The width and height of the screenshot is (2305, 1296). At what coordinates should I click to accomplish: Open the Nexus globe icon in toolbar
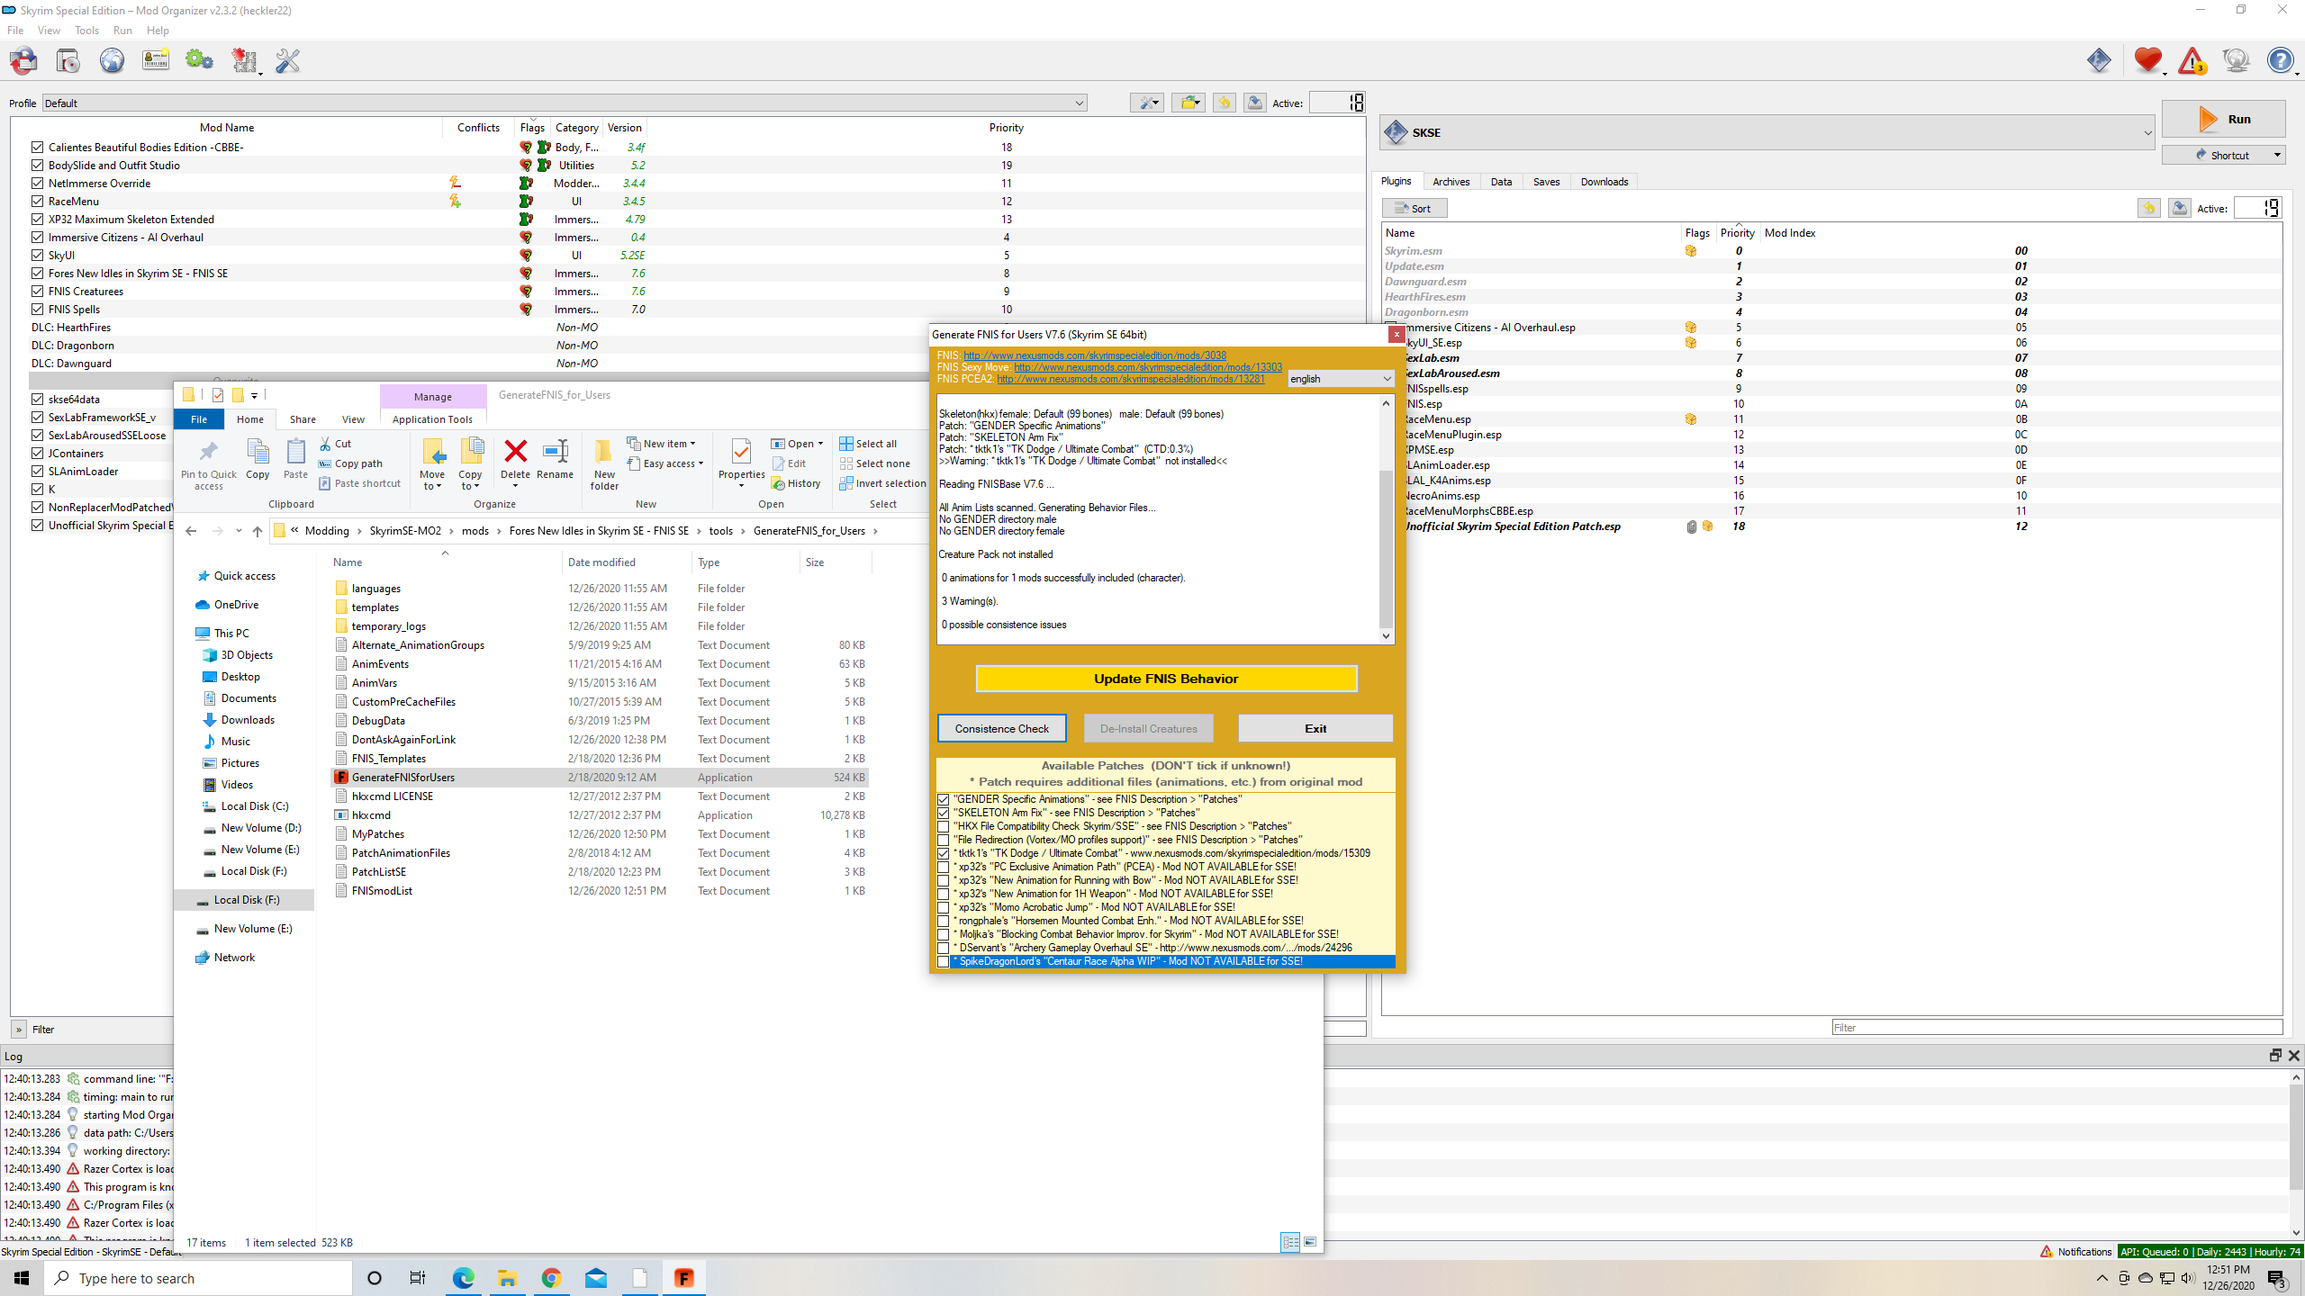pyautogui.click(x=112, y=60)
